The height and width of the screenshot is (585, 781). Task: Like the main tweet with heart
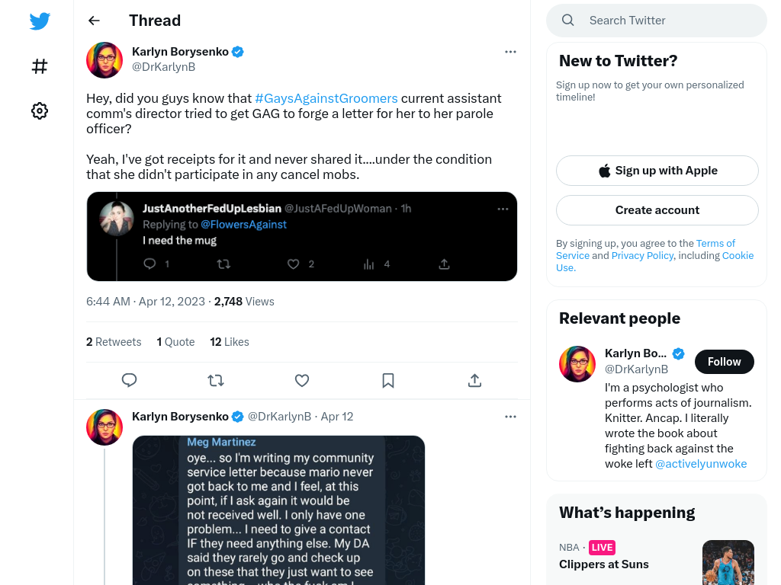(x=302, y=381)
